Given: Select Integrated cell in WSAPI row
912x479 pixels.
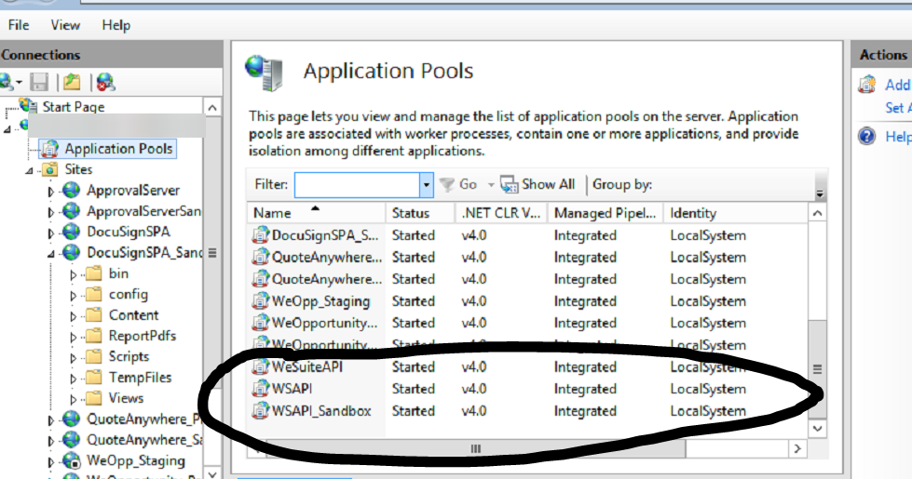Looking at the screenshot, I should [585, 389].
